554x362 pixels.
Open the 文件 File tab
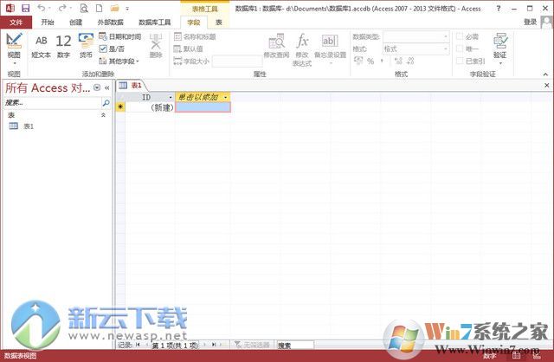16,23
